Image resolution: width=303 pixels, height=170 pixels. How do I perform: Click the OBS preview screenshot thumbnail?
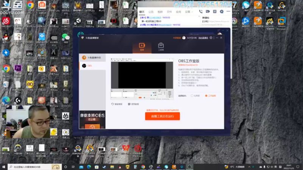142,79
